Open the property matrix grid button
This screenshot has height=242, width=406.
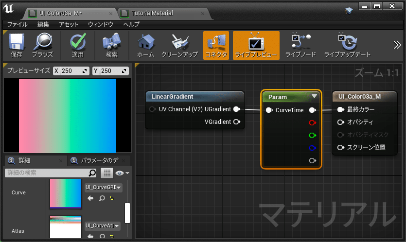click(107, 173)
